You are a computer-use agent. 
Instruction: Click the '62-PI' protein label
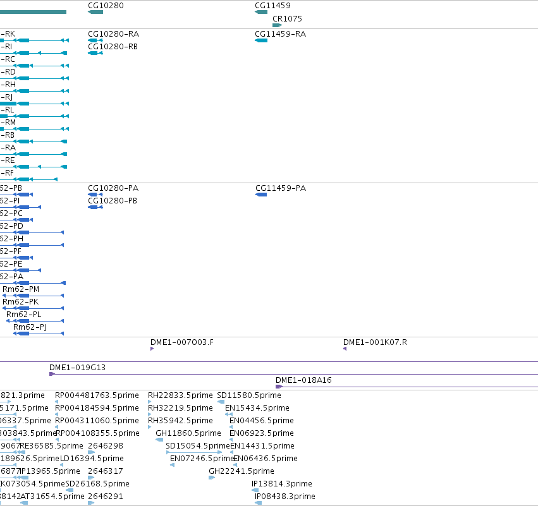[x=9, y=201]
